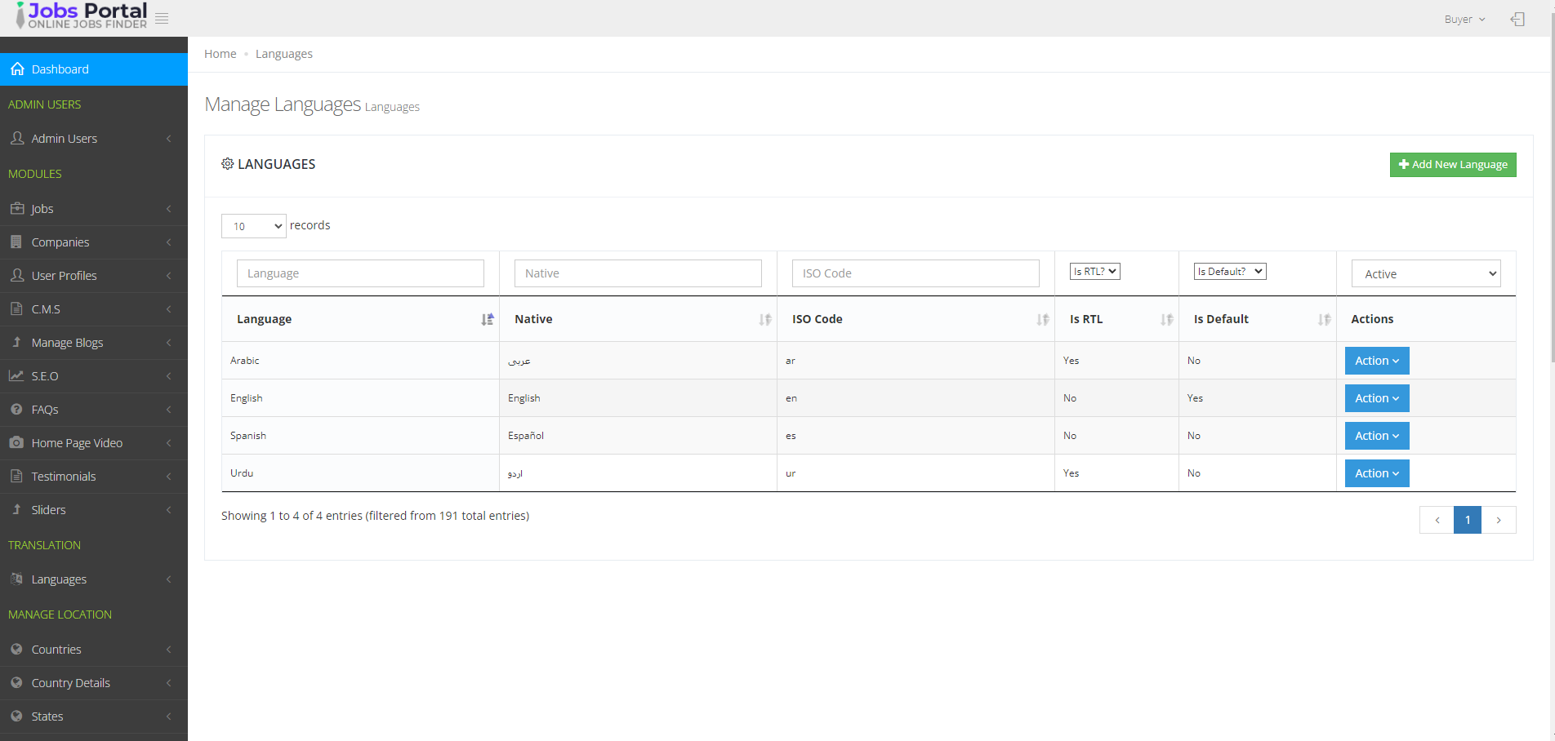The width and height of the screenshot is (1555, 741).
Task: Click the logout icon in header
Action: tap(1517, 20)
